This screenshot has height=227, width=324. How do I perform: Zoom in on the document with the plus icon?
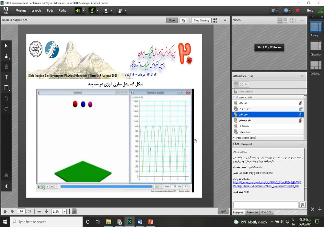46,211
